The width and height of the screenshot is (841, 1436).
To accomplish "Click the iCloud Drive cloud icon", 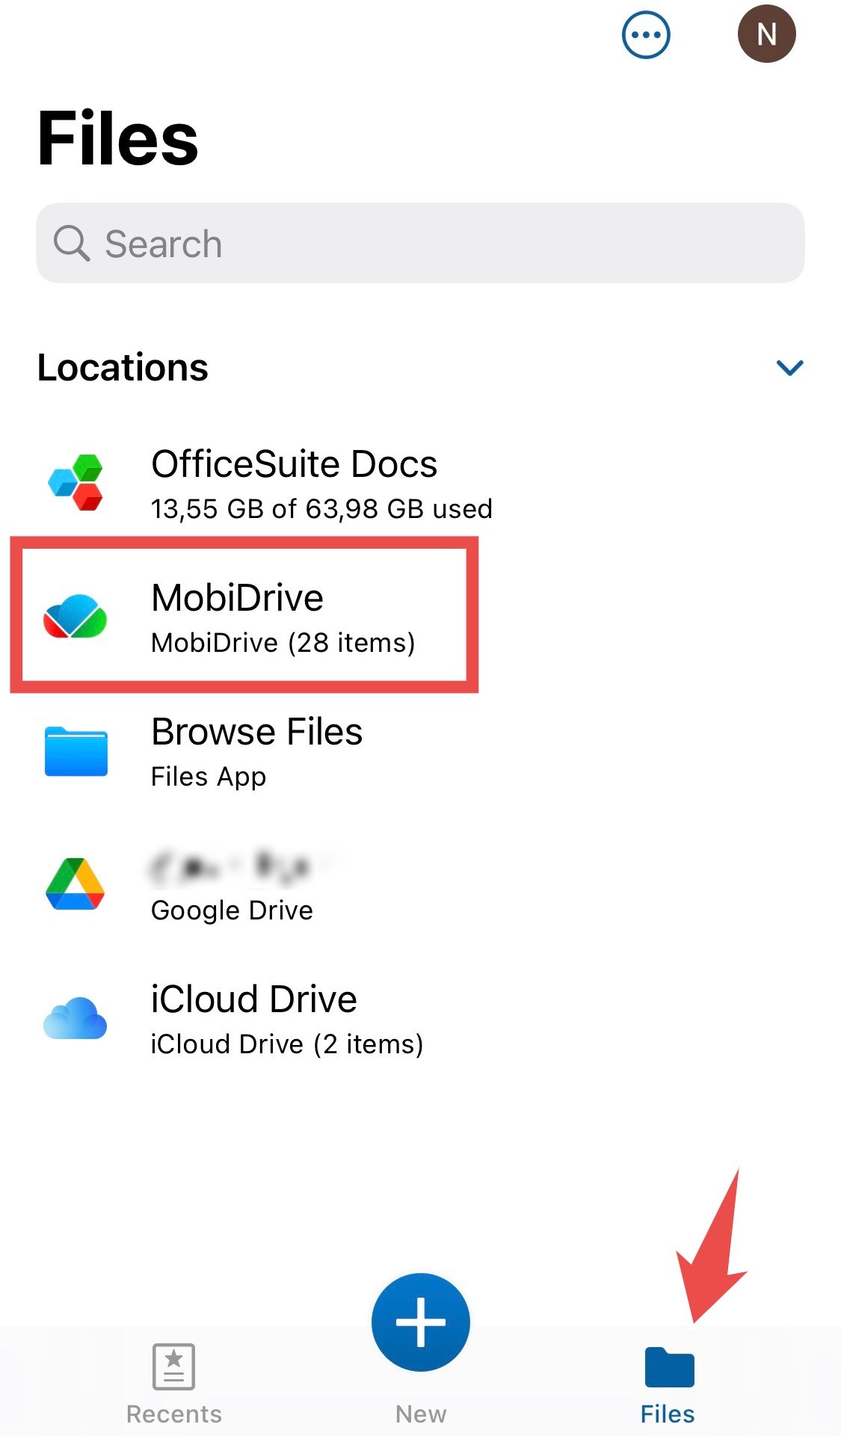I will click(x=75, y=1017).
